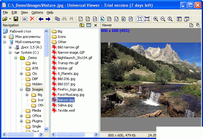Open the dropdown arrow next to Open
The image size is (203, 139).
[x=10, y=19]
